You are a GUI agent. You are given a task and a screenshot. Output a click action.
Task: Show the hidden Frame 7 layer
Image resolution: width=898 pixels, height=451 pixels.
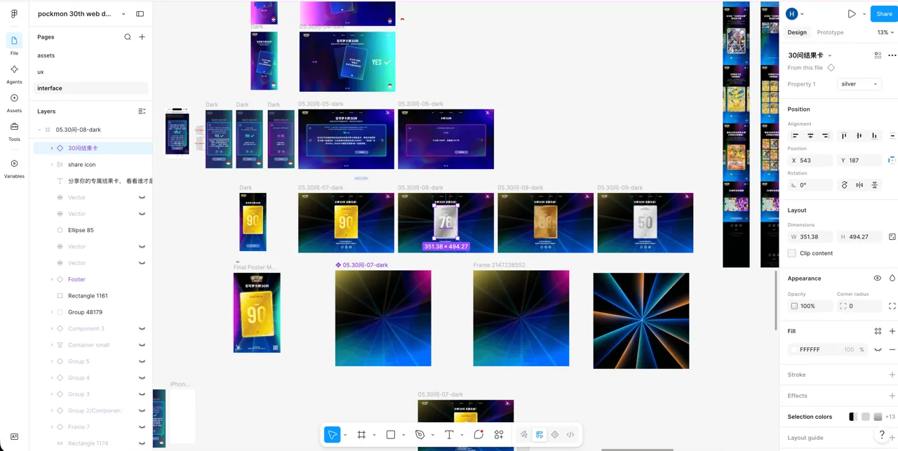pos(142,427)
